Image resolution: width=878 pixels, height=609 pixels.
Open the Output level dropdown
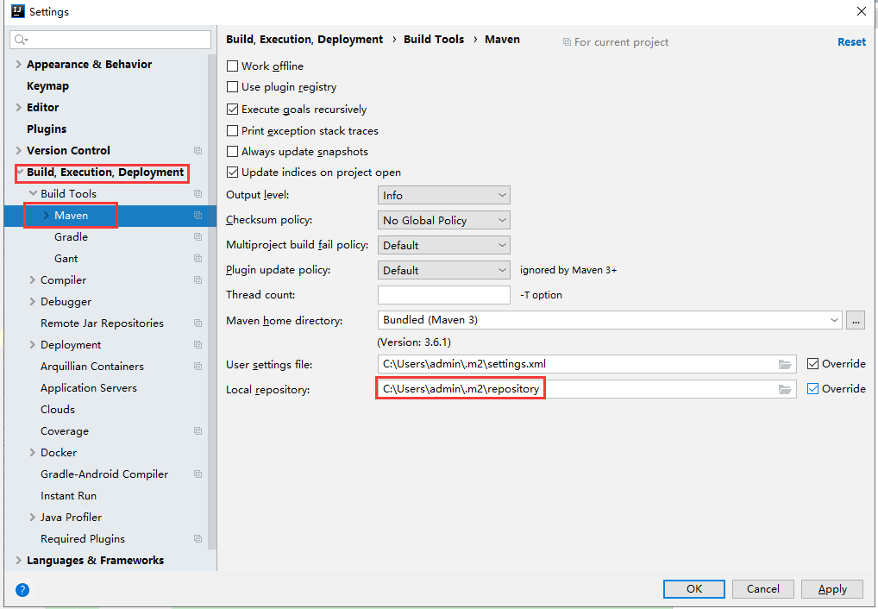[443, 194]
